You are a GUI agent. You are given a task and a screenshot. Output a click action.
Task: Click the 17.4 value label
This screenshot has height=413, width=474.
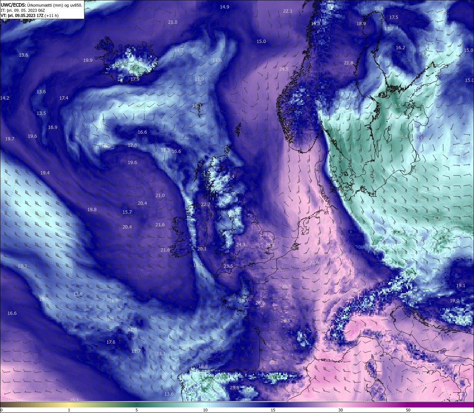(64, 98)
